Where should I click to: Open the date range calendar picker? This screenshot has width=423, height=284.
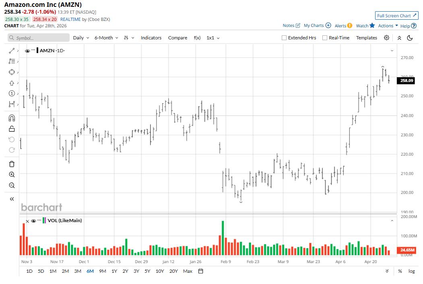[x=200, y=271]
